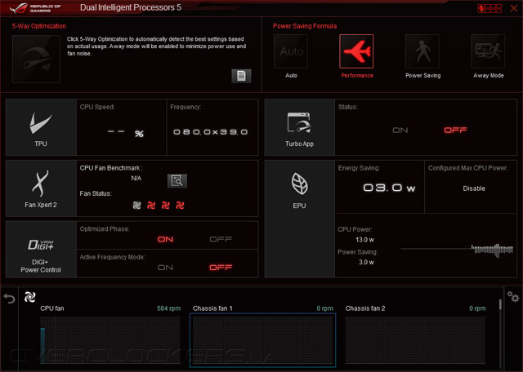Select the Chassis fan 1 graph
523x372 pixels.
tap(263, 340)
